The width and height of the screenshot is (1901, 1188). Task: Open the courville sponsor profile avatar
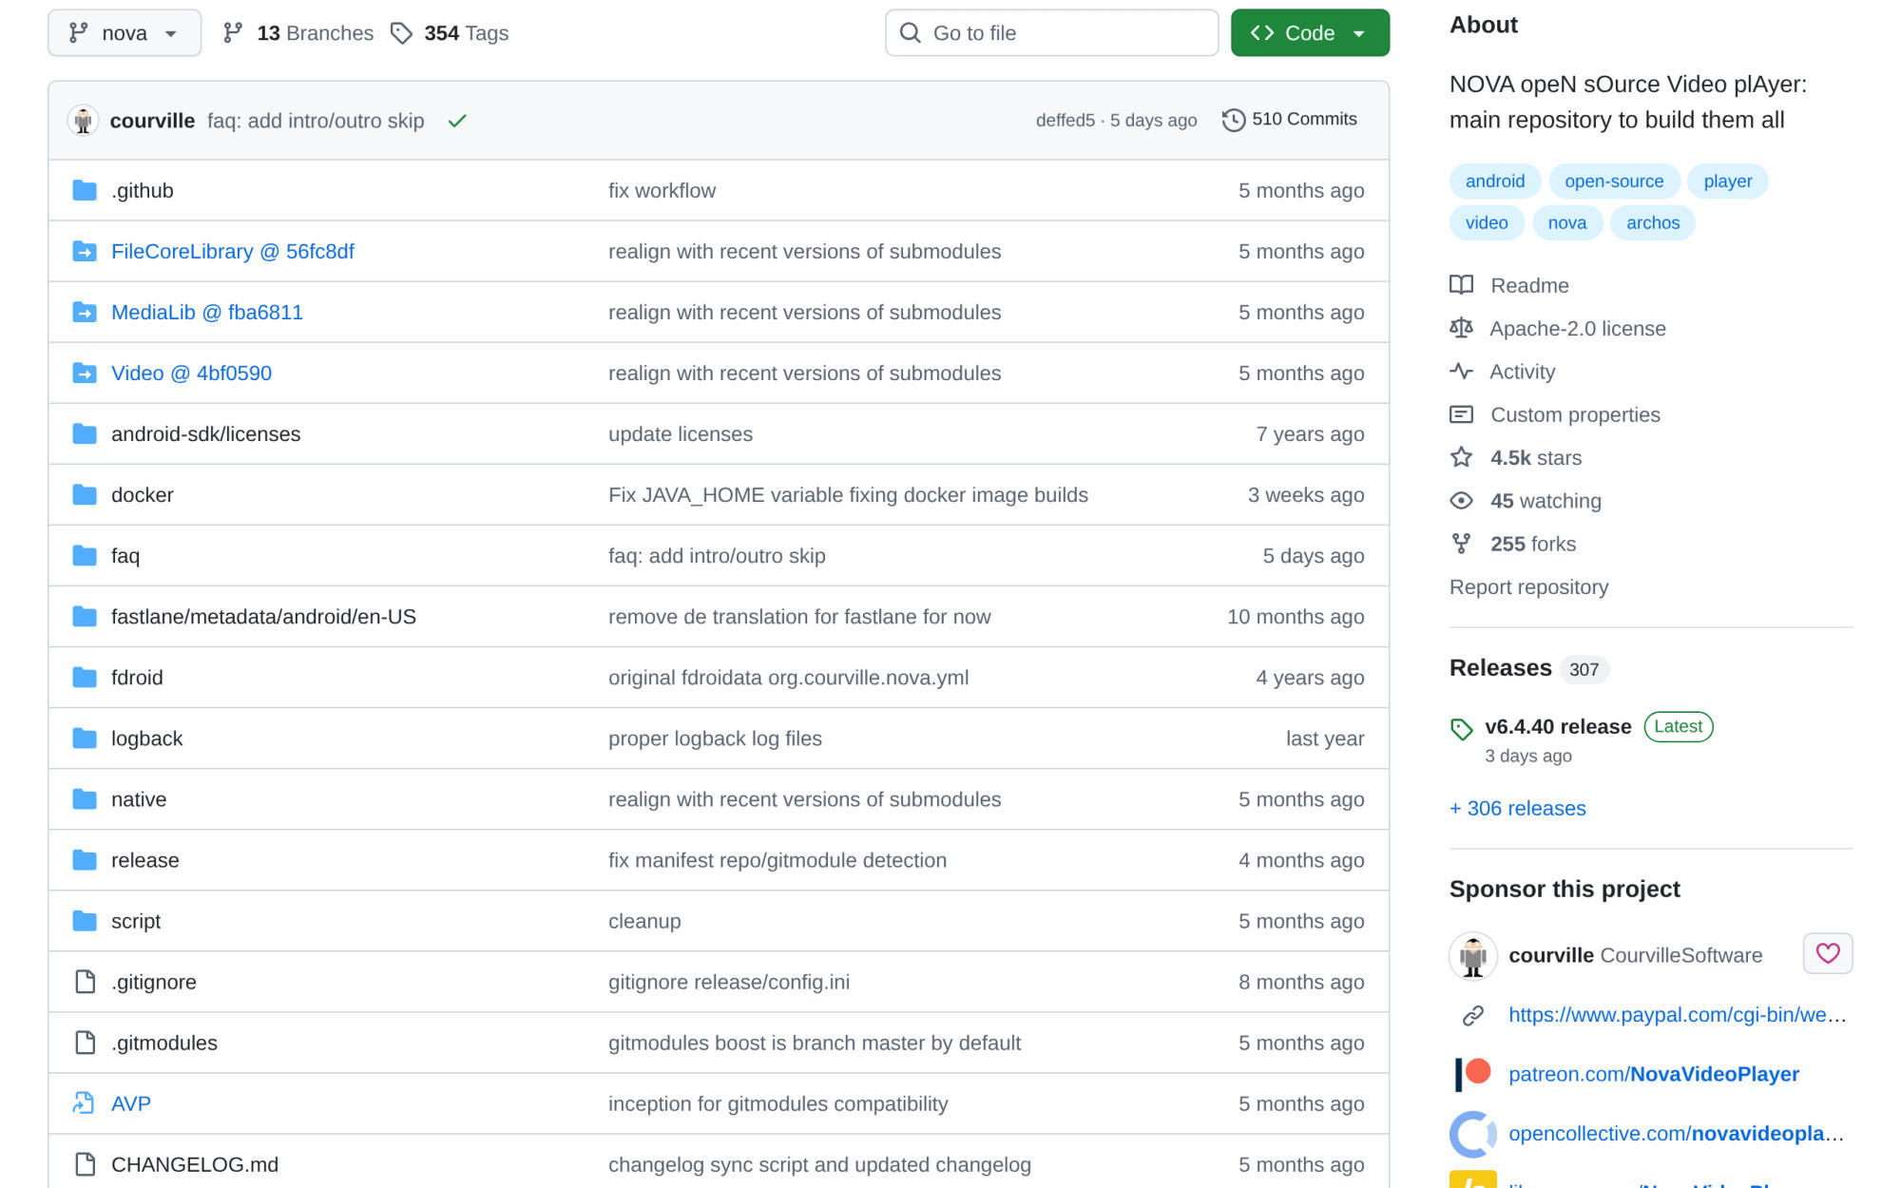(1473, 955)
